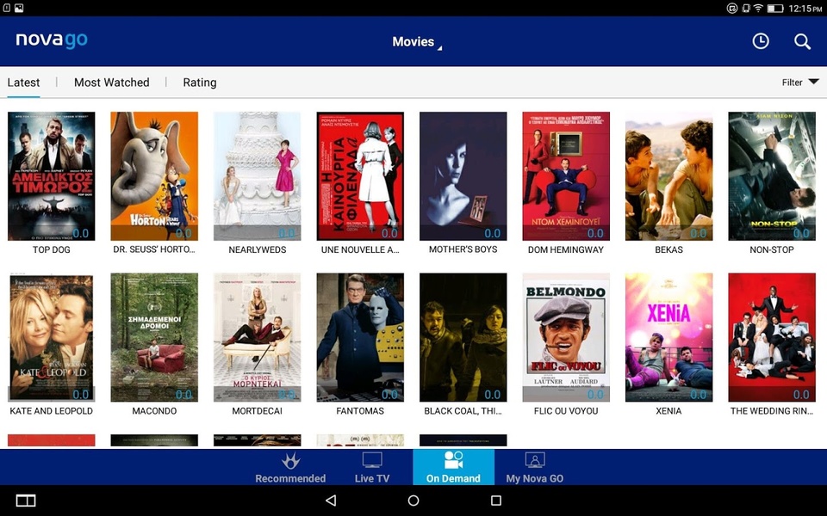This screenshot has width=827, height=516.
Task: Select the Macondo movie poster
Action: (154, 337)
